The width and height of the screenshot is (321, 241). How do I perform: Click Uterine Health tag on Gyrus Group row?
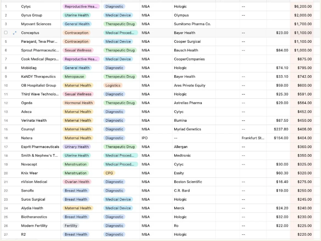click(x=76, y=15)
